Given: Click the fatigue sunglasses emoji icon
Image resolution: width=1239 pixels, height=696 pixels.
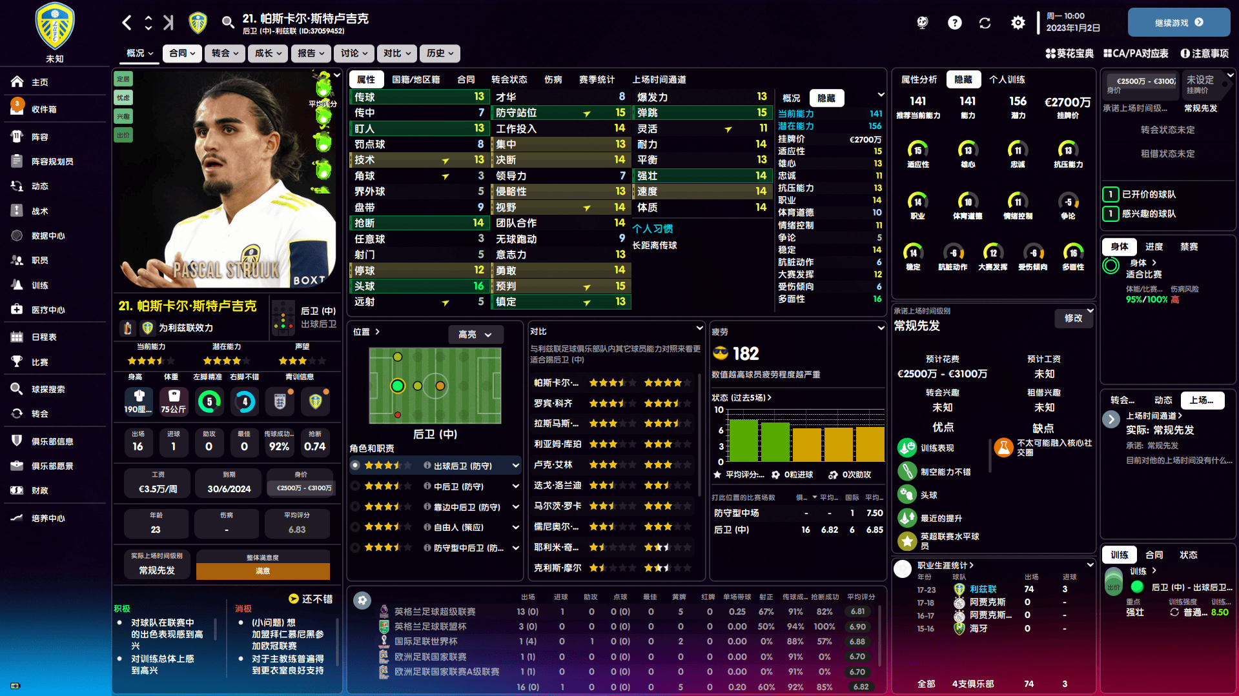Looking at the screenshot, I should pos(721,353).
